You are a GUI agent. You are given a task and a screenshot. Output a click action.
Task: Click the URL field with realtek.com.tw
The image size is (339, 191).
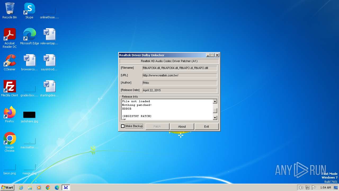tap(180, 75)
